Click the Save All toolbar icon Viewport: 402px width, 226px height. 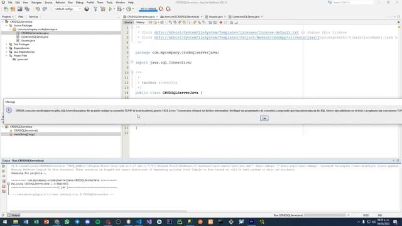pyautogui.click(x=27, y=9)
